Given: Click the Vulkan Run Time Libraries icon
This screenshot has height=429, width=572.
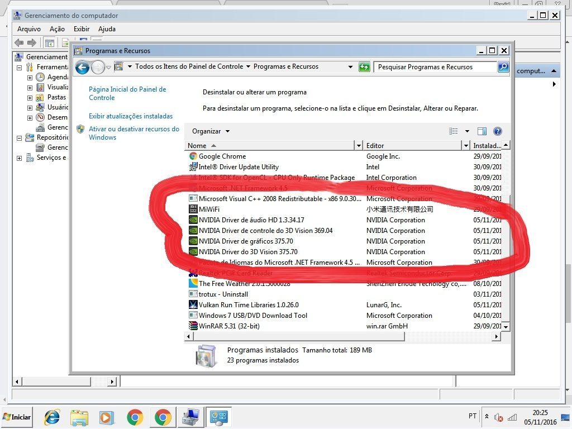Looking at the screenshot, I should pyautogui.click(x=193, y=304).
